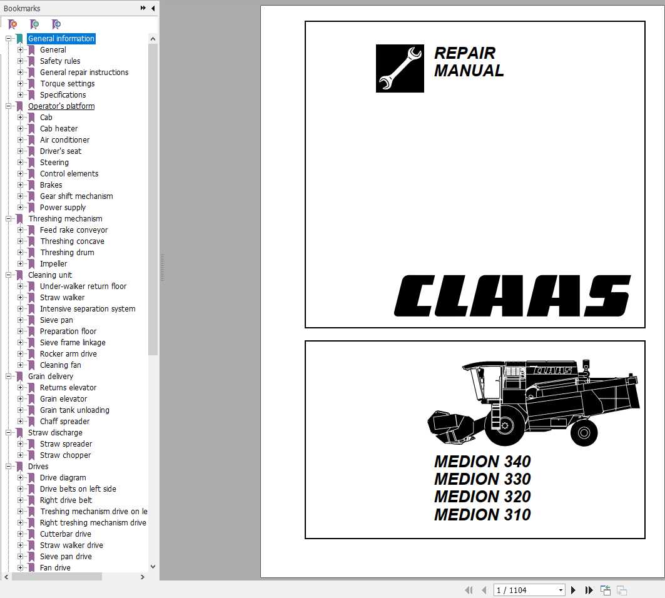This screenshot has height=598, width=665.
Task: Open the Specifications bookmark
Action: [x=63, y=95]
